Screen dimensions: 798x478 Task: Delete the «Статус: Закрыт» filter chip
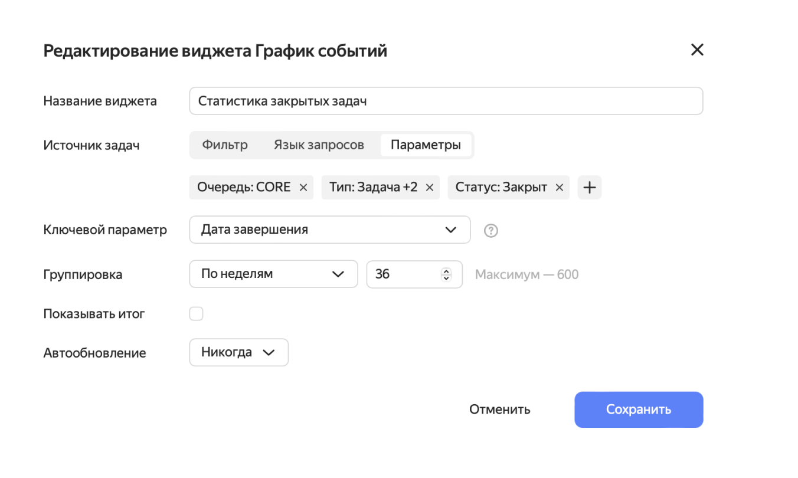(x=558, y=187)
